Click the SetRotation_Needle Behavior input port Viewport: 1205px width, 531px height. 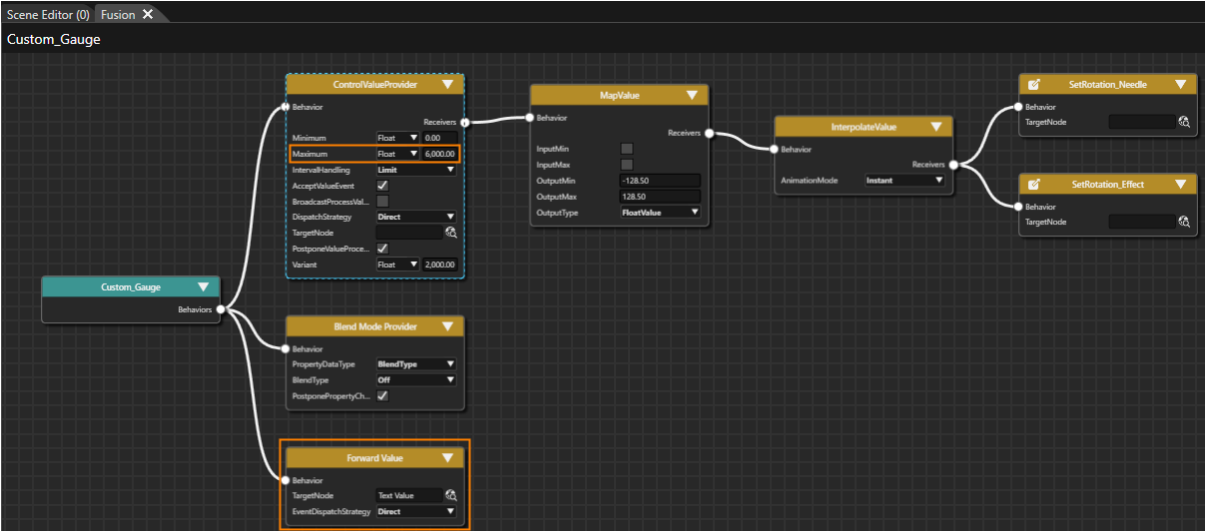pyautogui.click(x=1018, y=107)
